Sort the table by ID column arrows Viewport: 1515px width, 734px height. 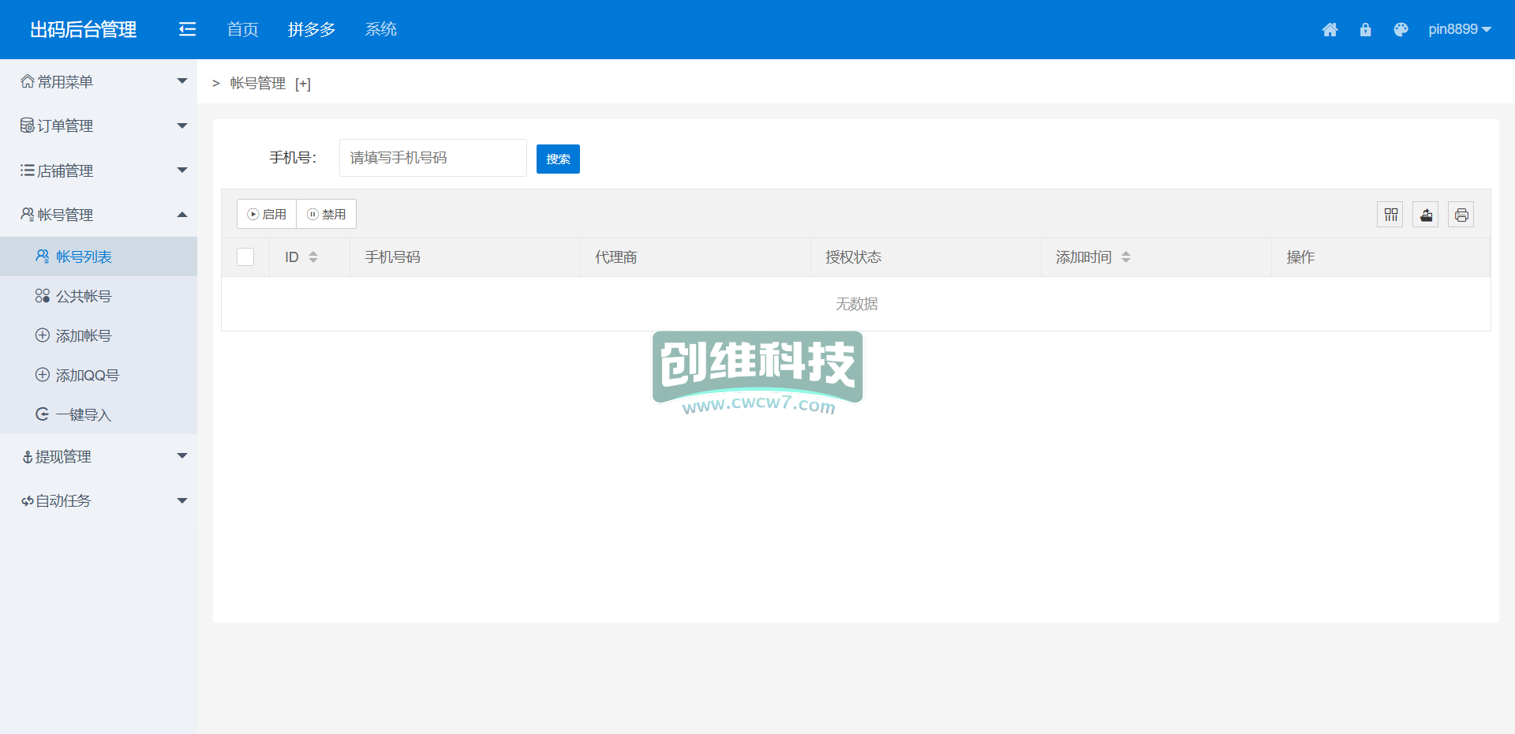[x=313, y=257]
